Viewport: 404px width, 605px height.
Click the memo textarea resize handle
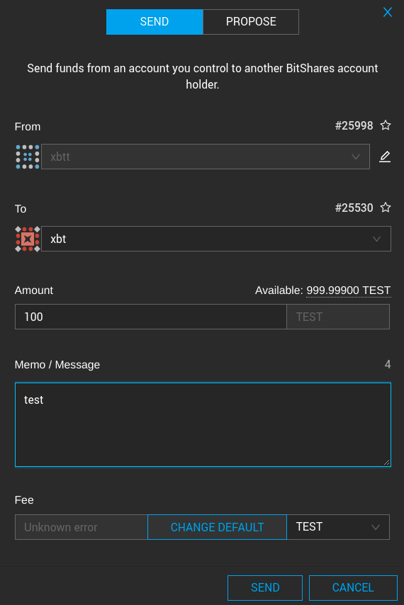coord(387,462)
